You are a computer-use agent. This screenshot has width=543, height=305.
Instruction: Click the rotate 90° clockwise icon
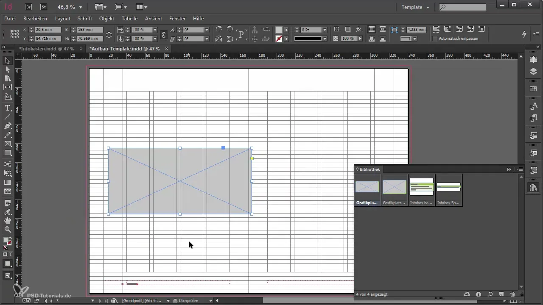[219, 30]
